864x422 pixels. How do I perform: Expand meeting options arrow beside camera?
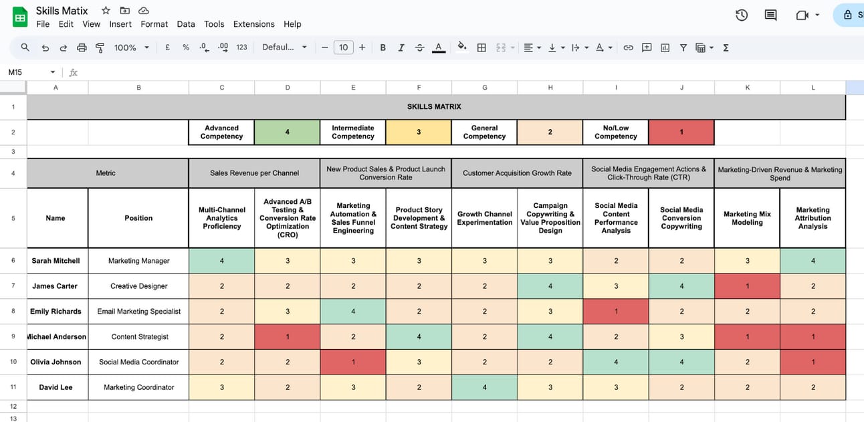tap(817, 15)
